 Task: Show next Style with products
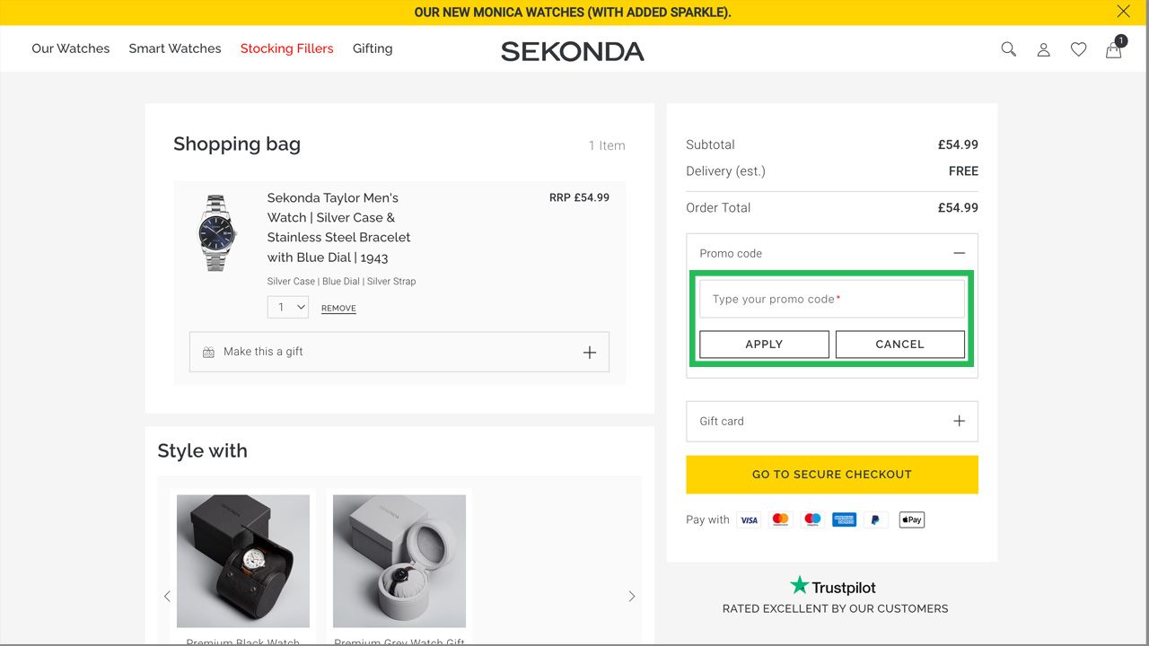pos(631,596)
